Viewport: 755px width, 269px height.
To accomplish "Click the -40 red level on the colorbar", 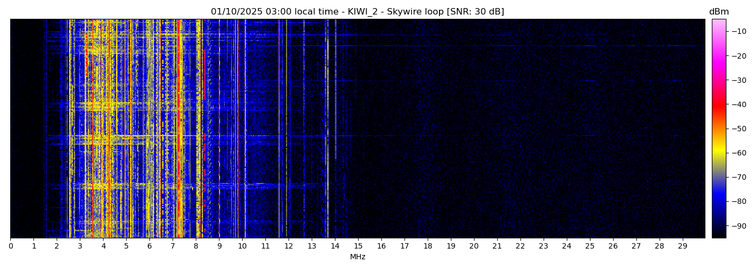I will pyautogui.click(x=719, y=104).
